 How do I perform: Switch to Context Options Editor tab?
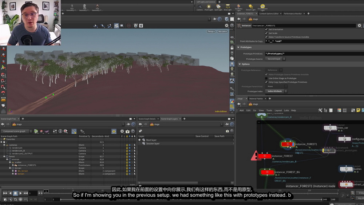(x=269, y=14)
